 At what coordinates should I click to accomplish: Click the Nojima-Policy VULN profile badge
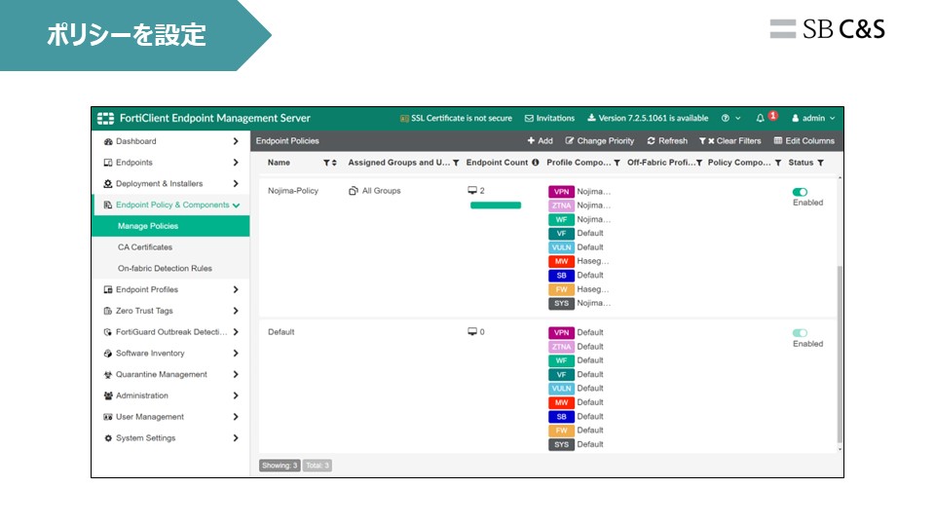click(561, 246)
